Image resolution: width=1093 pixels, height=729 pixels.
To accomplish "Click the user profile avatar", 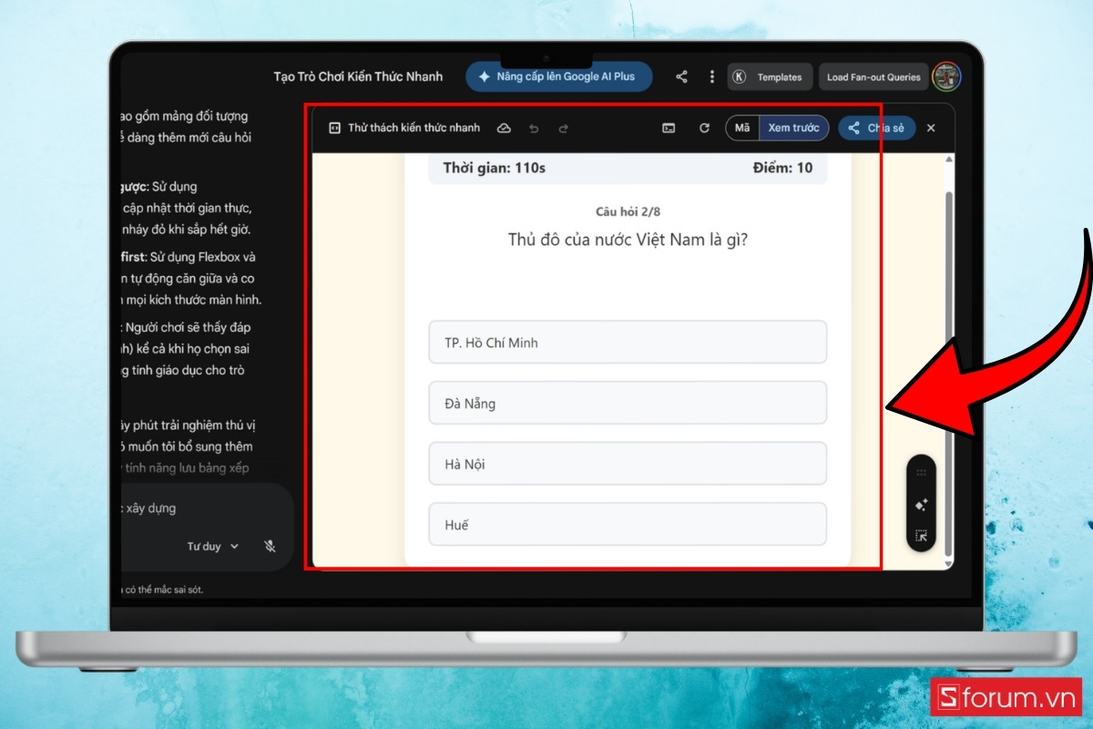I will [x=946, y=77].
